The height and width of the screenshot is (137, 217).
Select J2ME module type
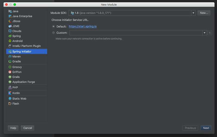pyautogui.click(x=27, y=26)
